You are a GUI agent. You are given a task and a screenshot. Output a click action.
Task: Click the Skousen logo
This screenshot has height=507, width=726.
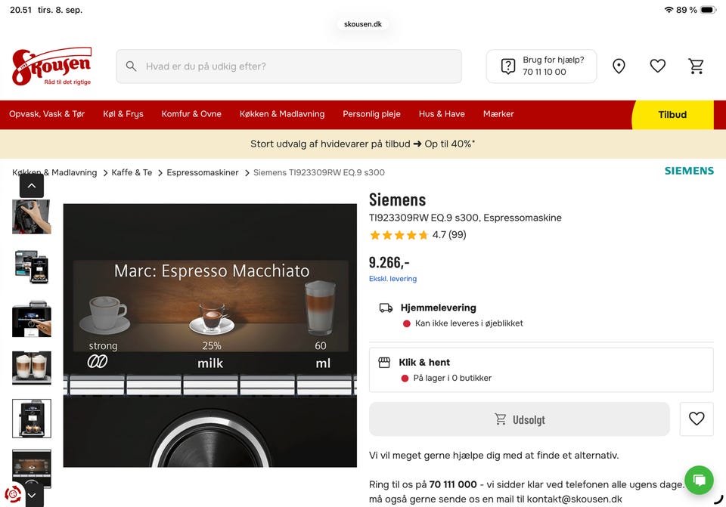click(51, 66)
